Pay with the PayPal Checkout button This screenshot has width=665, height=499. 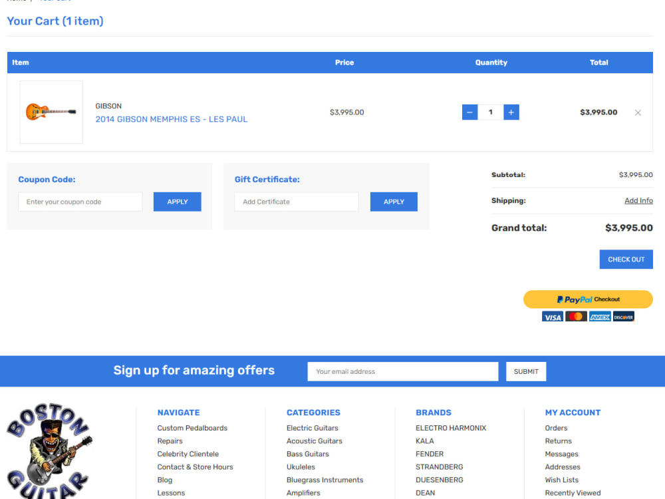point(588,299)
